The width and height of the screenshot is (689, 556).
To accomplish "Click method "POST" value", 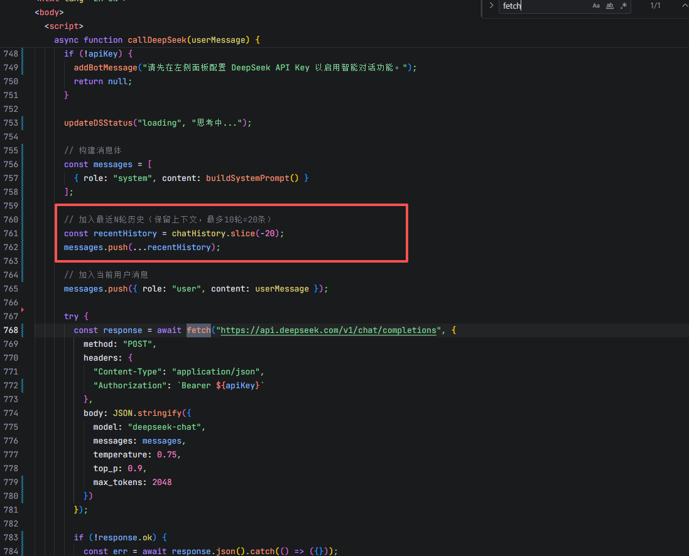I will [x=138, y=344].
